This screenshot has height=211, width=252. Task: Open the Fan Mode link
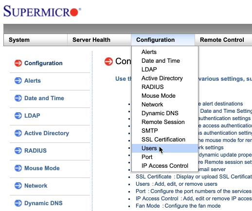click(x=148, y=206)
